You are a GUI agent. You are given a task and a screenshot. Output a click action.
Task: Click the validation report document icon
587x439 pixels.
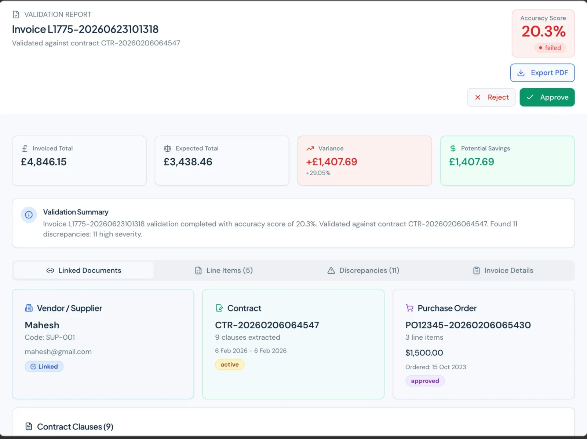[16, 14]
